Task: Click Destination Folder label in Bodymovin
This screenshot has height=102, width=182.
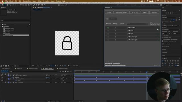Action: (155, 25)
